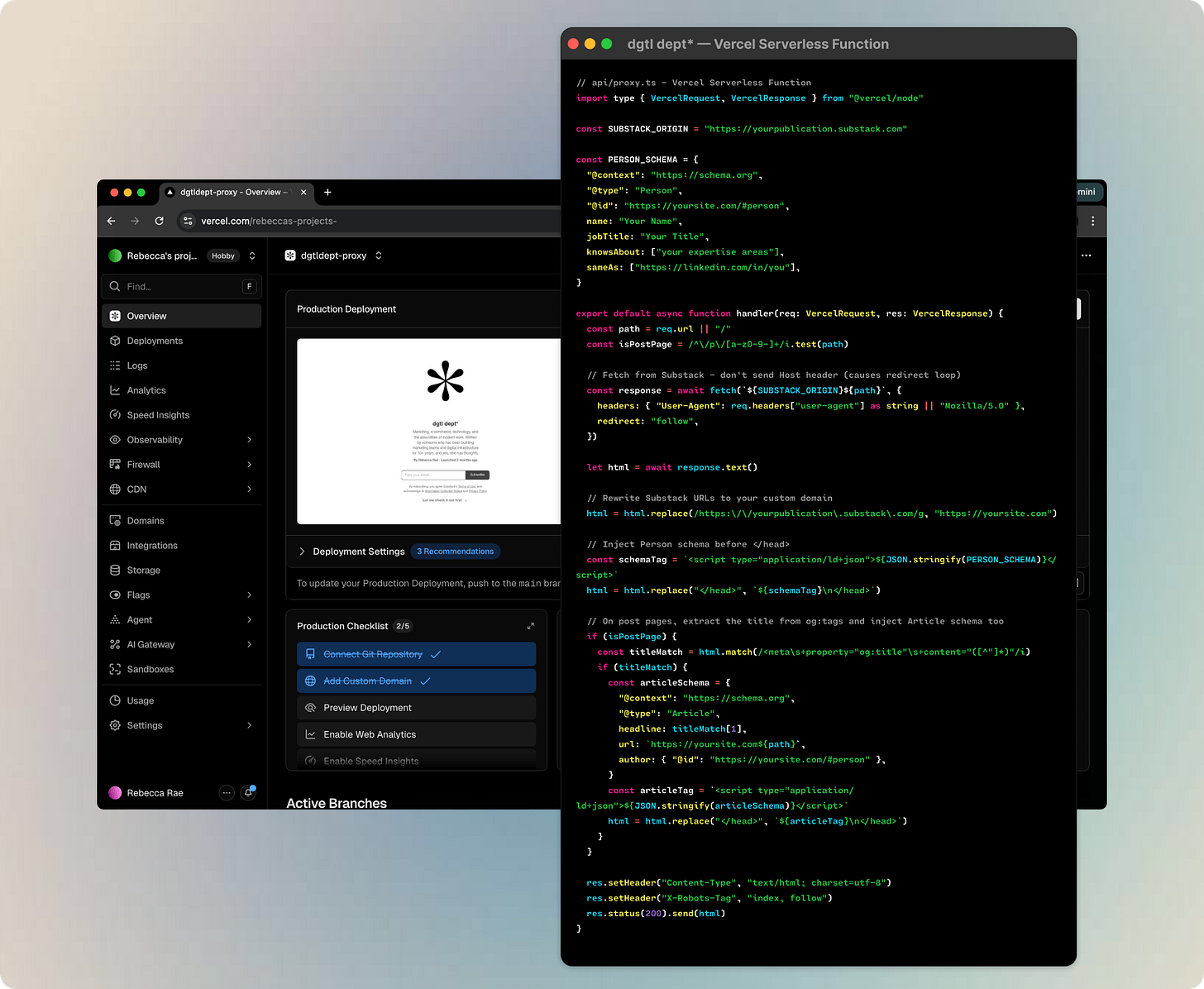Click the Sandboxes icon in sidebar

click(x=115, y=670)
